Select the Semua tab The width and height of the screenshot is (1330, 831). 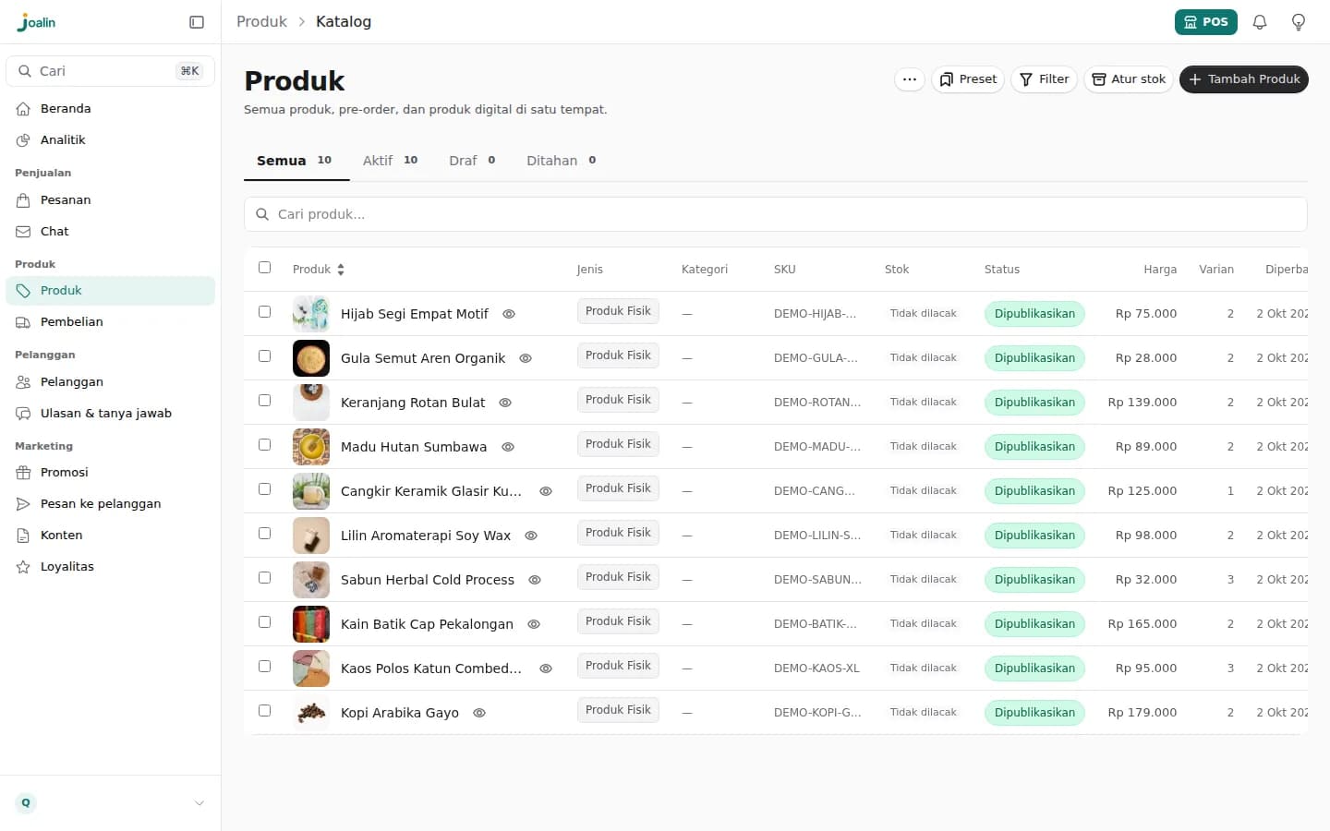(295, 161)
